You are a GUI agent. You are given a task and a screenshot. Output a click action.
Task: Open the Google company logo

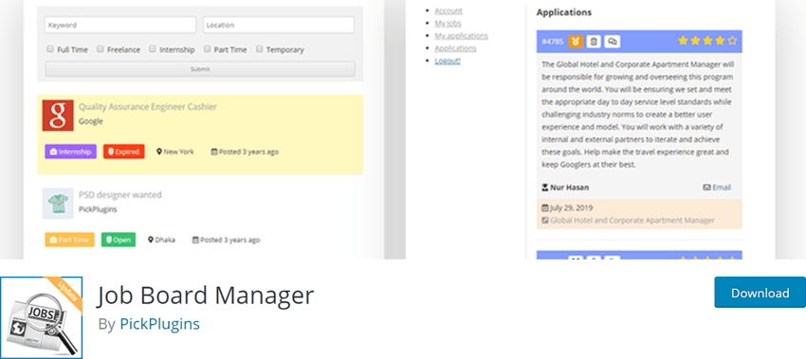(x=58, y=116)
